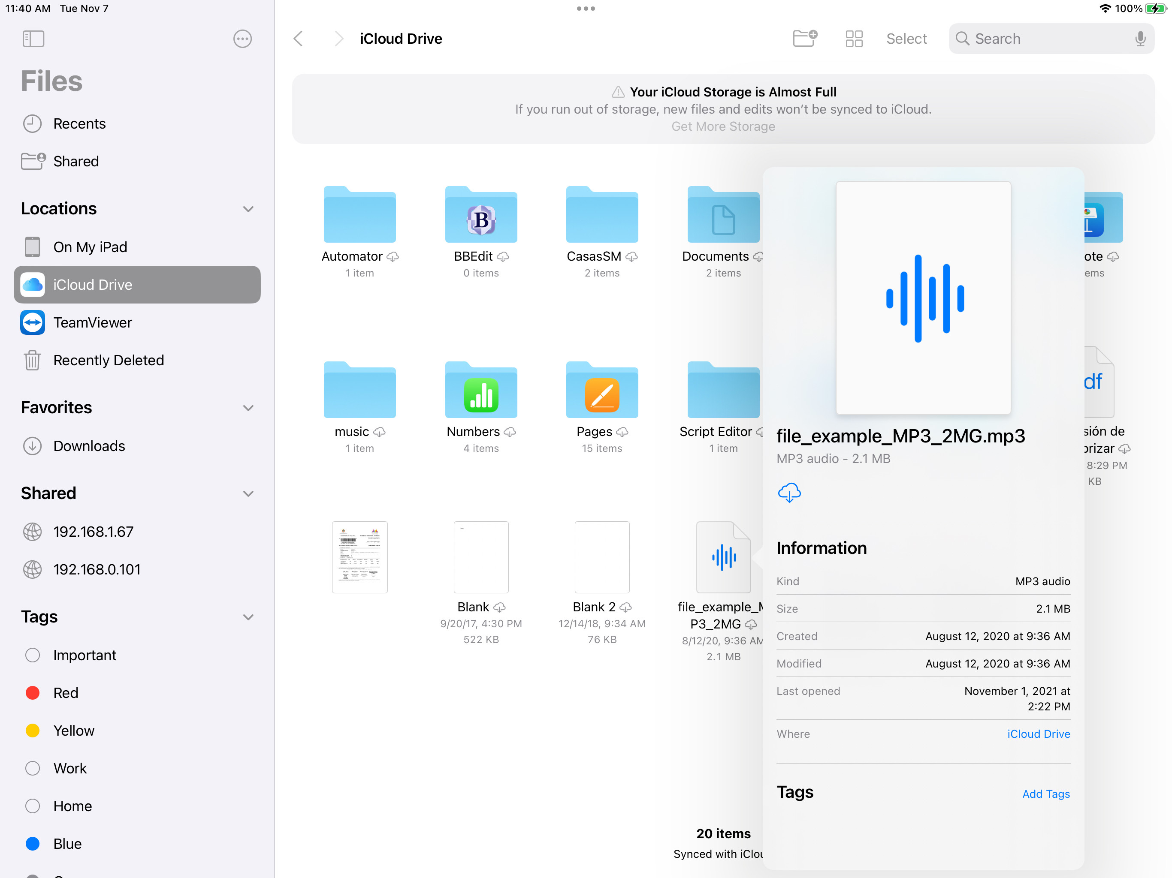Select the TeamViewer location in the sidebar
The image size is (1172, 878).
pos(93,322)
